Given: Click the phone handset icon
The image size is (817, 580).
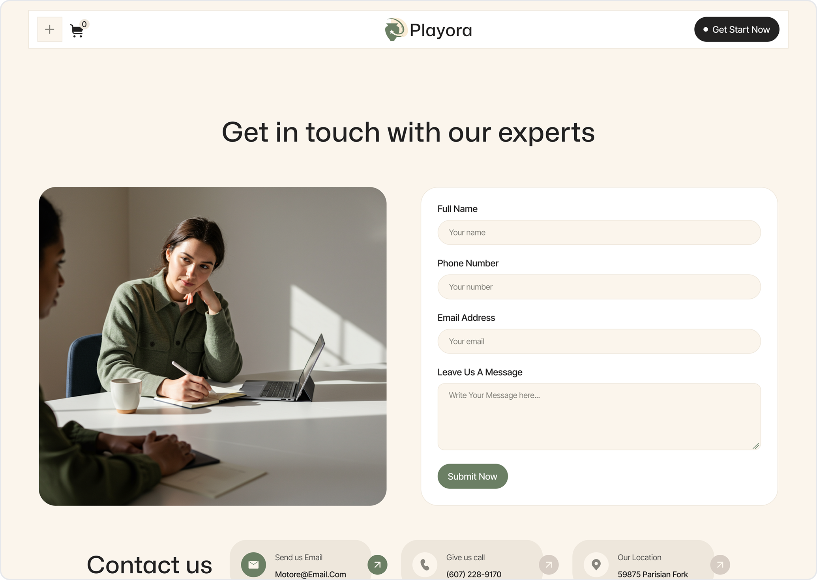Looking at the screenshot, I should tap(425, 565).
